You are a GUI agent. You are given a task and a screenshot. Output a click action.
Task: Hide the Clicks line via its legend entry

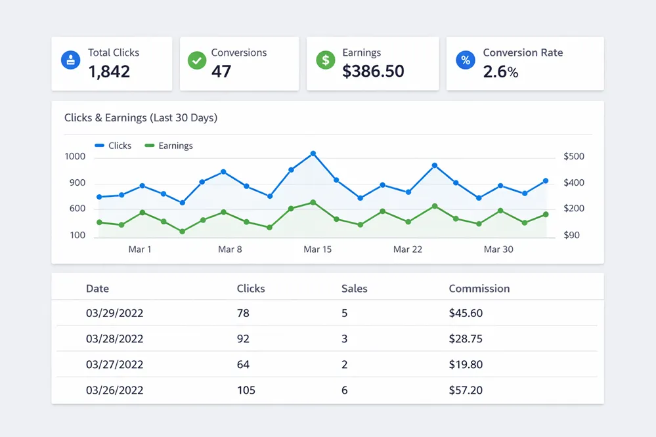[113, 146]
